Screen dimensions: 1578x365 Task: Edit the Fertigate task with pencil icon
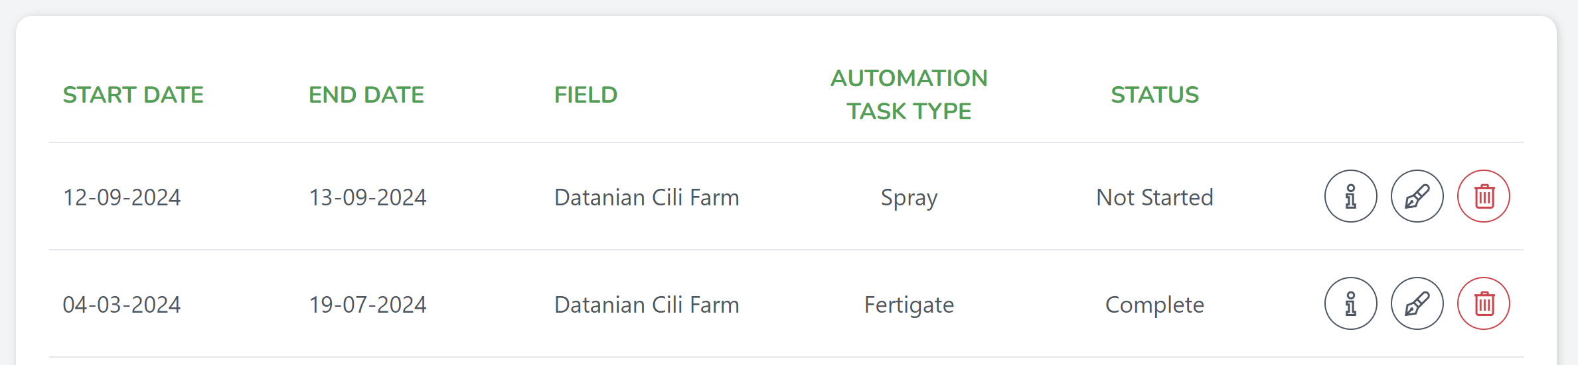1417,303
